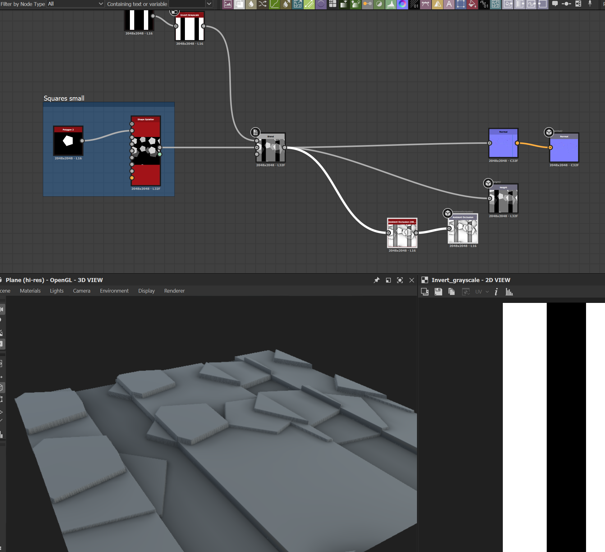Open the UV mode dropdown in the 2D view
Viewport: 605px width, 552px height.
click(483, 292)
